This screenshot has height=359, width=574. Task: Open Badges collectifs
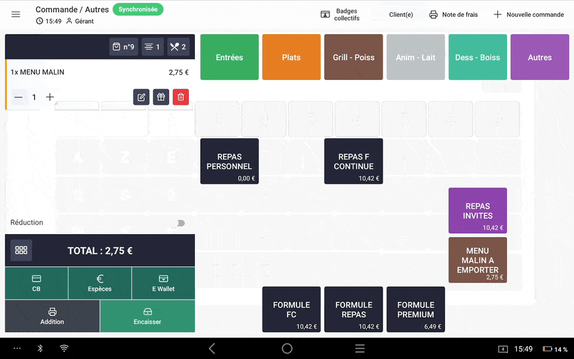pyautogui.click(x=340, y=14)
